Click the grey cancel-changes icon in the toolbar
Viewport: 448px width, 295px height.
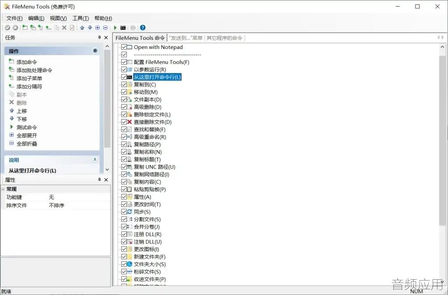15,28
